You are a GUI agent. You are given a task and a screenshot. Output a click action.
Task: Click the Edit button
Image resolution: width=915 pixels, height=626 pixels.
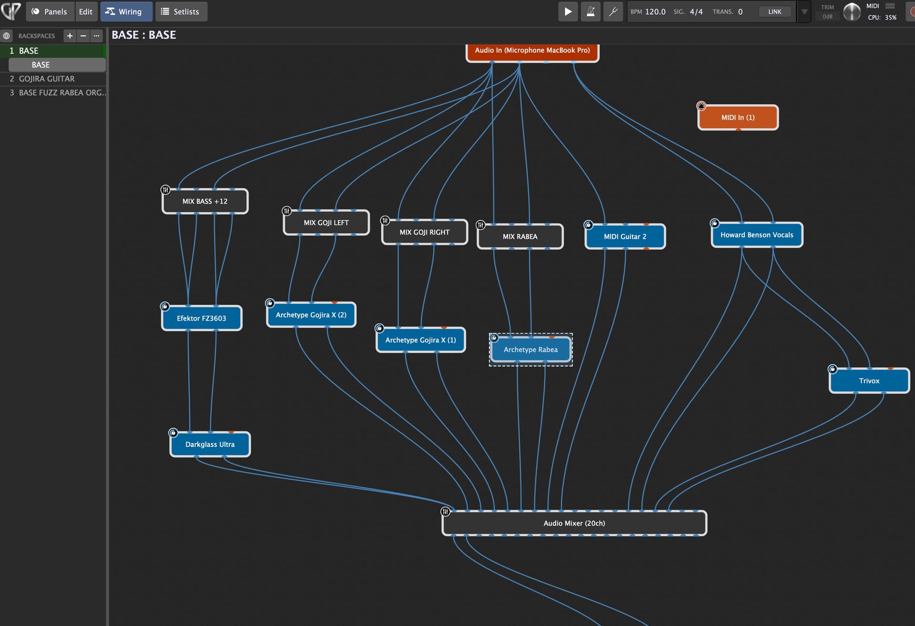point(86,11)
